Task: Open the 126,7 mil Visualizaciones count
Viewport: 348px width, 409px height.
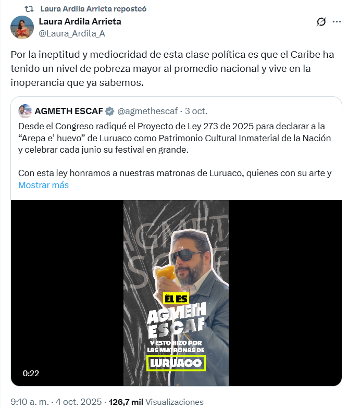Action: click(x=156, y=402)
